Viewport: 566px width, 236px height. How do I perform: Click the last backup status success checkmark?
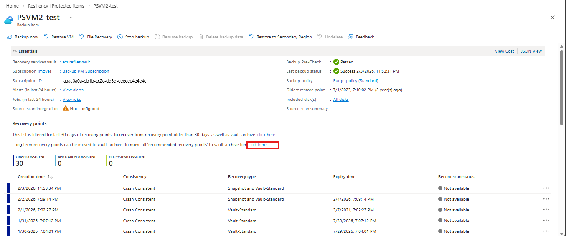coord(336,71)
